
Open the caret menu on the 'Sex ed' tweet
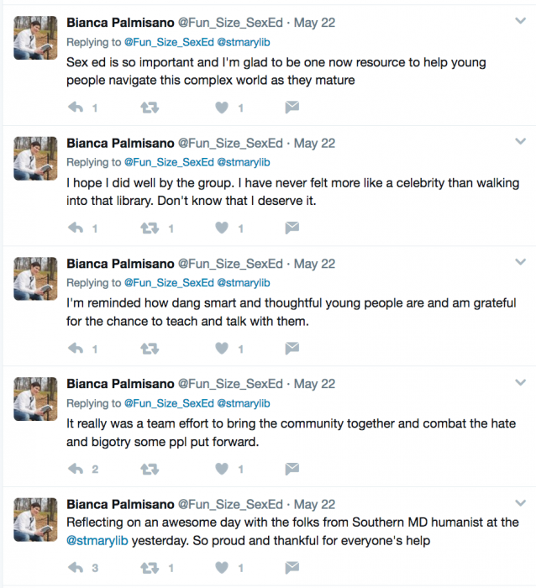(520, 19)
